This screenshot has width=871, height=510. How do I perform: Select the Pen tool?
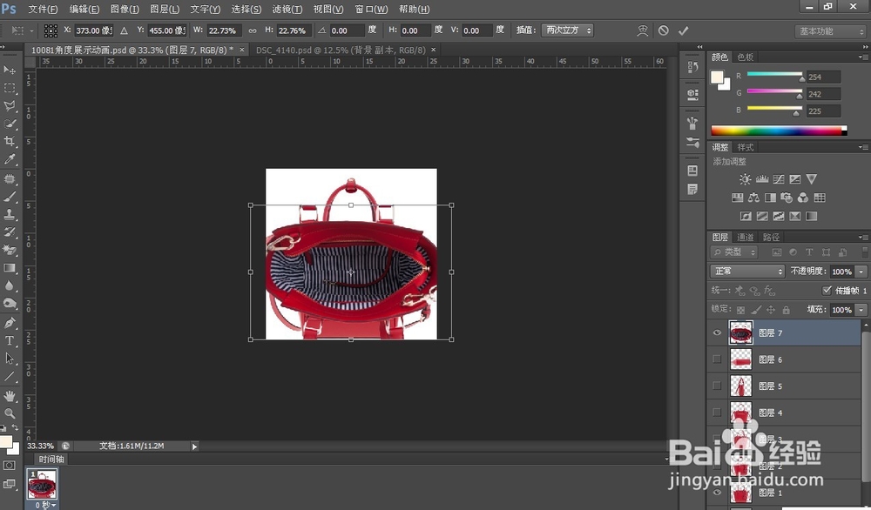(10, 322)
